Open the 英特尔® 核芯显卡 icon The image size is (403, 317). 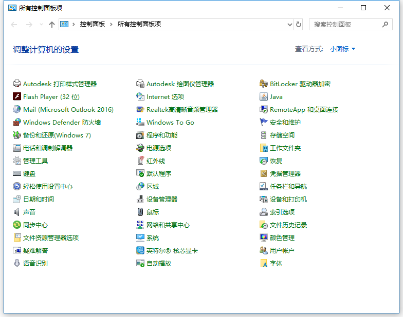pos(140,250)
